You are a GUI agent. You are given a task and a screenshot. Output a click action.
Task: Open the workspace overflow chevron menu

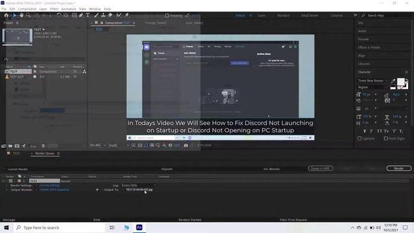[355, 16]
